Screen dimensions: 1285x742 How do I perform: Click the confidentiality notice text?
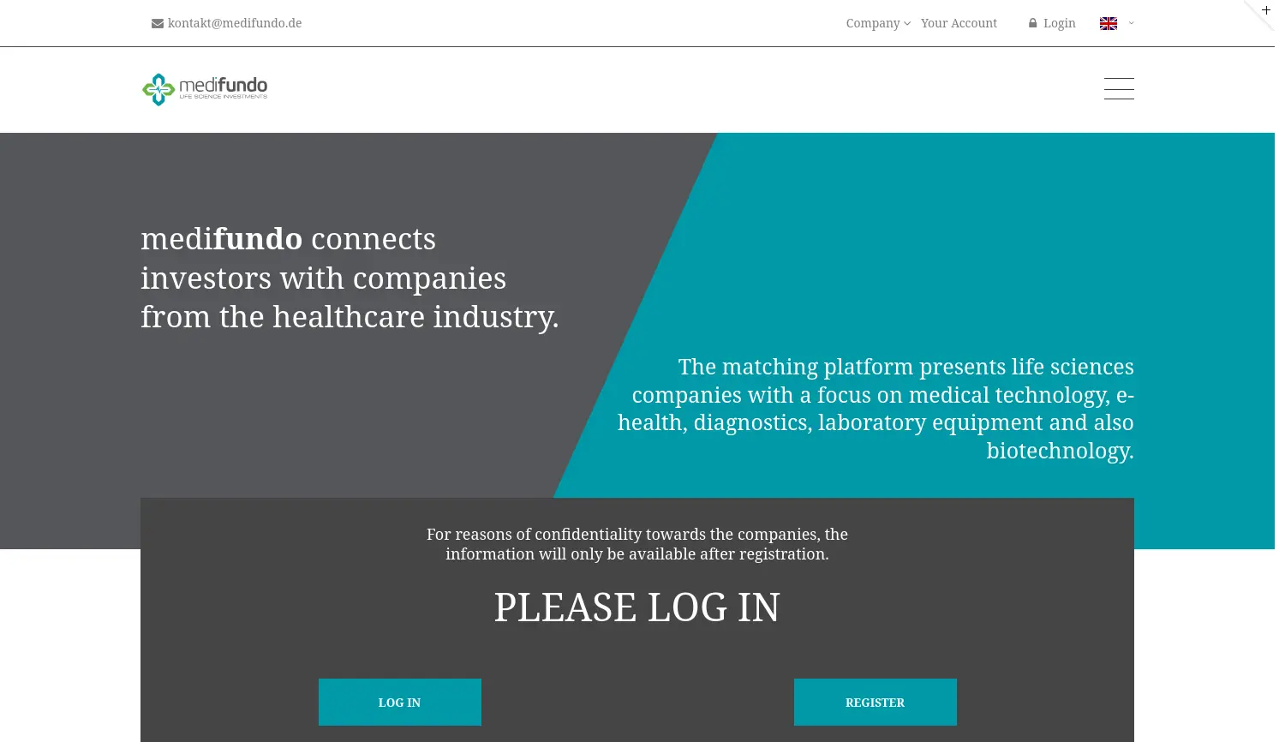pyautogui.click(x=637, y=543)
